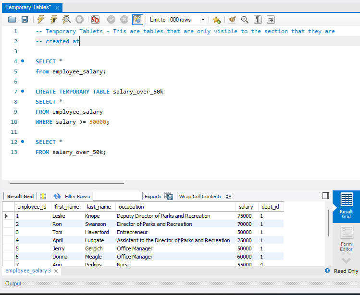
Task: Click the result grid vertical scrollbar
Action: pos(329,223)
